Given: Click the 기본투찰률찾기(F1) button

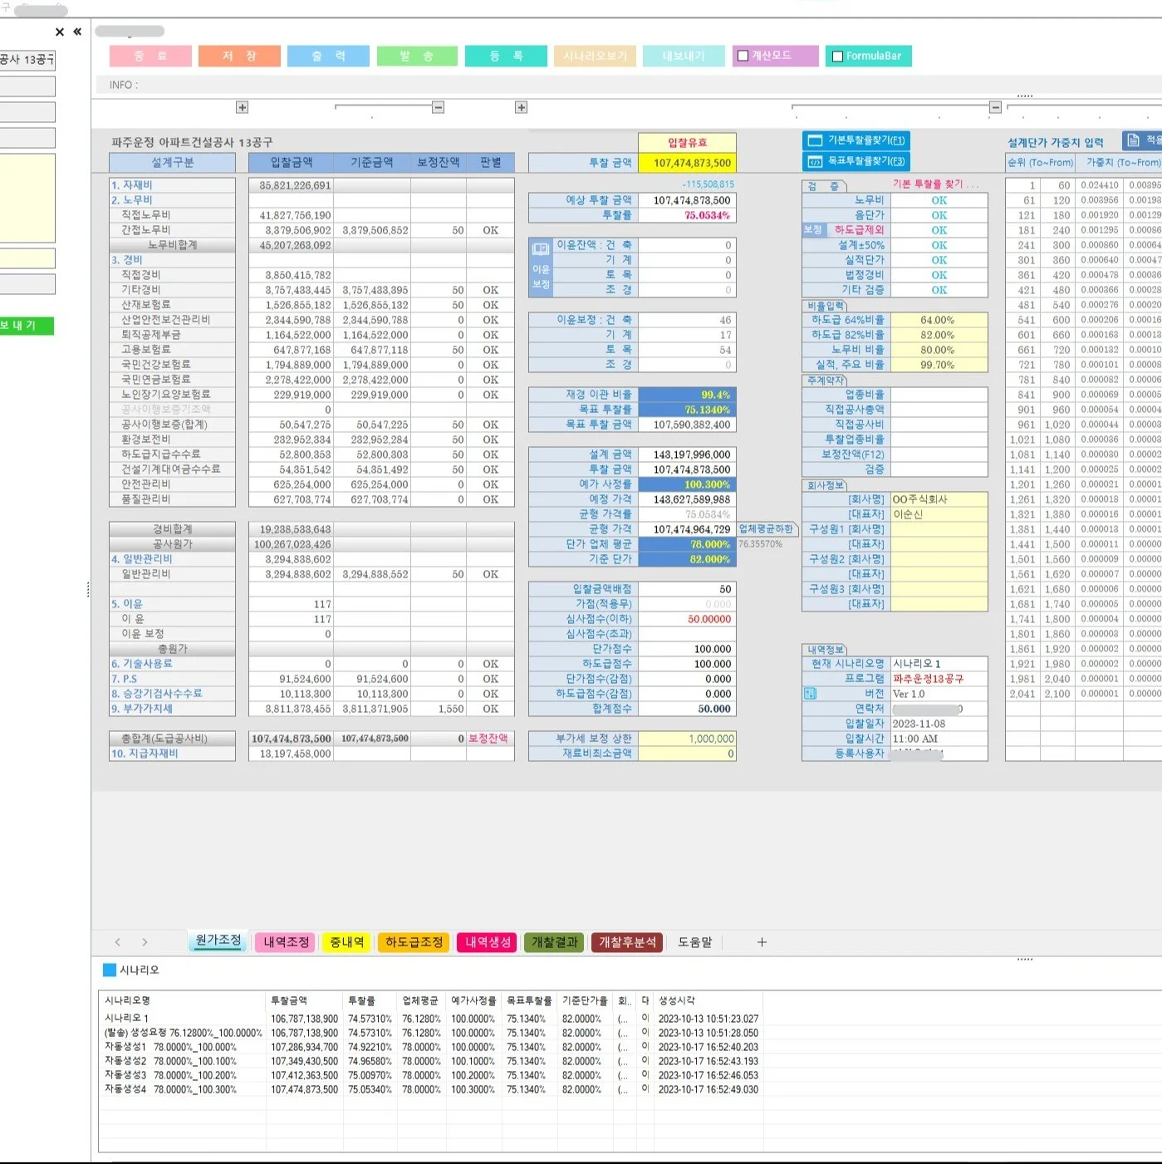Looking at the screenshot, I should click(x=856, y=140).
